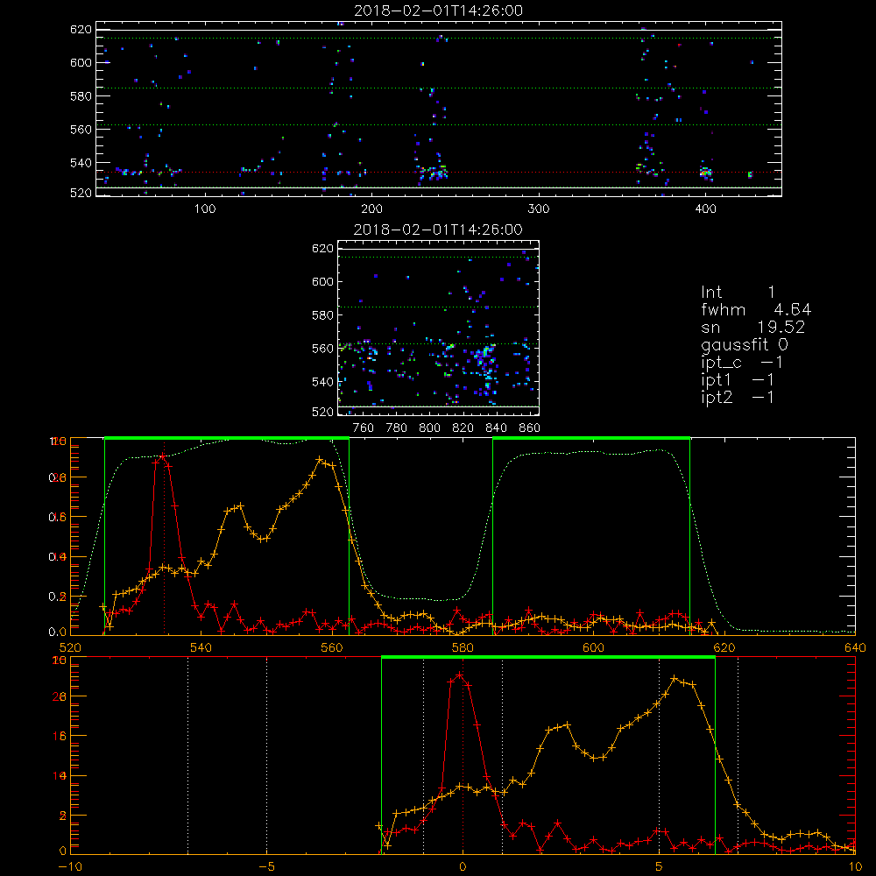The width and height of the screenshot is (876, 876).
Task: Click the 860 x-axis label of middle plot
Action: pos(530,428)
